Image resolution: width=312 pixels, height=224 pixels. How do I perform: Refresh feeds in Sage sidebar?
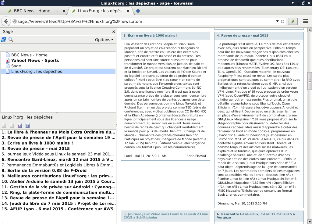point(4,40)
